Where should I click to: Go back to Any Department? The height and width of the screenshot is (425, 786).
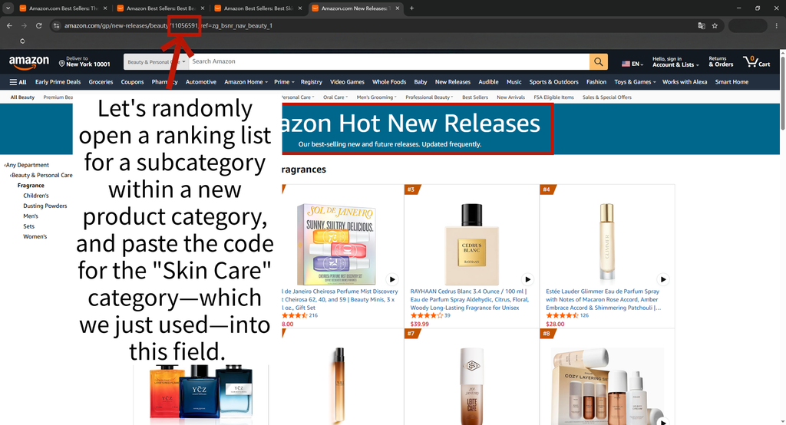[x=27, y=165]
